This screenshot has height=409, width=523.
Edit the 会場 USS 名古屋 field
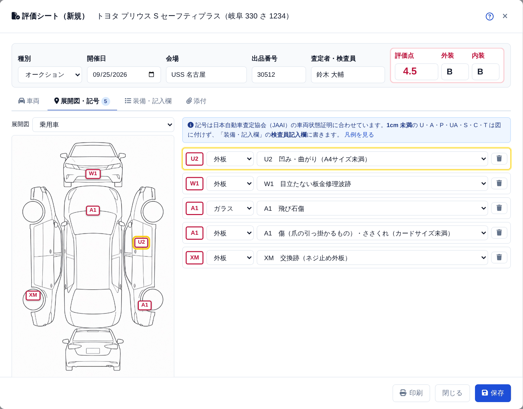click(206, 75)
